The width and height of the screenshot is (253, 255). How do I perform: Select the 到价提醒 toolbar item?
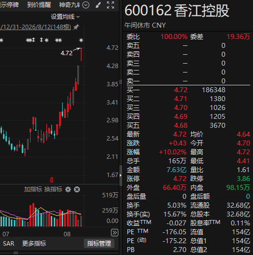tap(39, 5)
